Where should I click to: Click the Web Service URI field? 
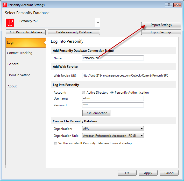(125, 76)
